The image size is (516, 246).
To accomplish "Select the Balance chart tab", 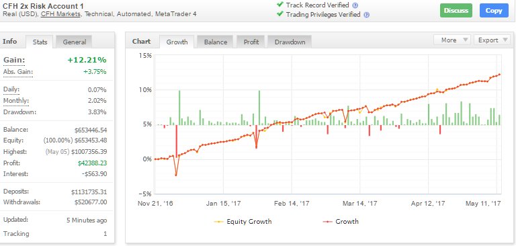I will pyautogui.click(x=216, y=42).
